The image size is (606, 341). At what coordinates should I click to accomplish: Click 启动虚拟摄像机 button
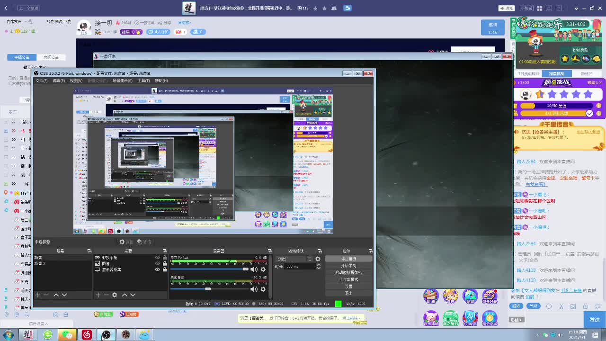tap(348, 273)
